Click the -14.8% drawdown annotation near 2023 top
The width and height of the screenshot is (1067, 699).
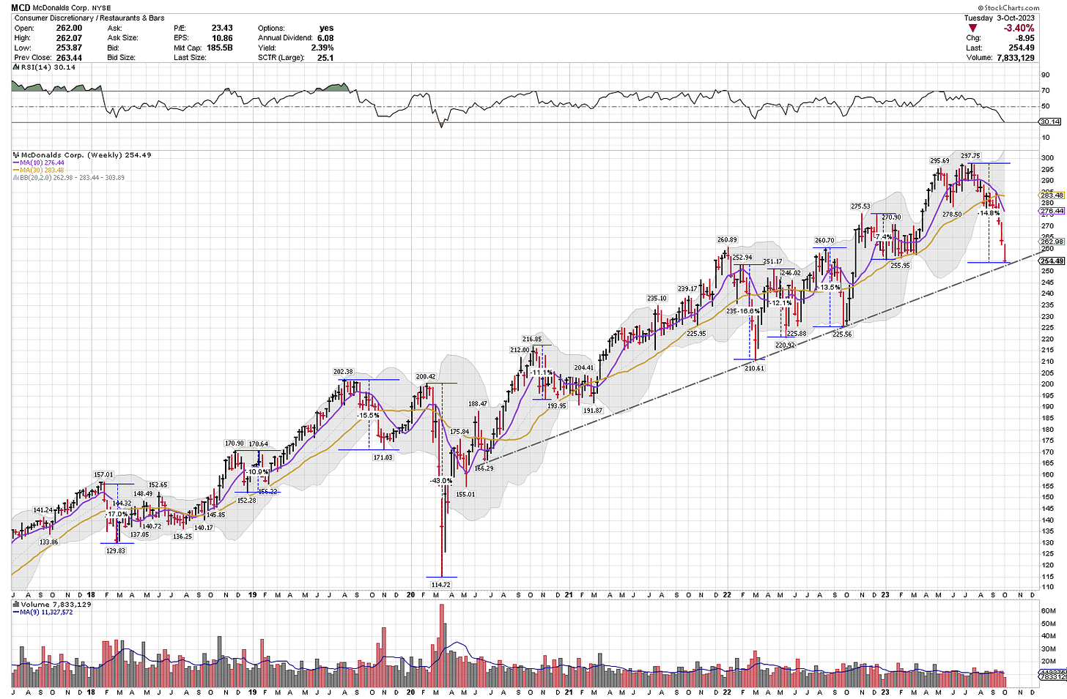pos(989,213)
